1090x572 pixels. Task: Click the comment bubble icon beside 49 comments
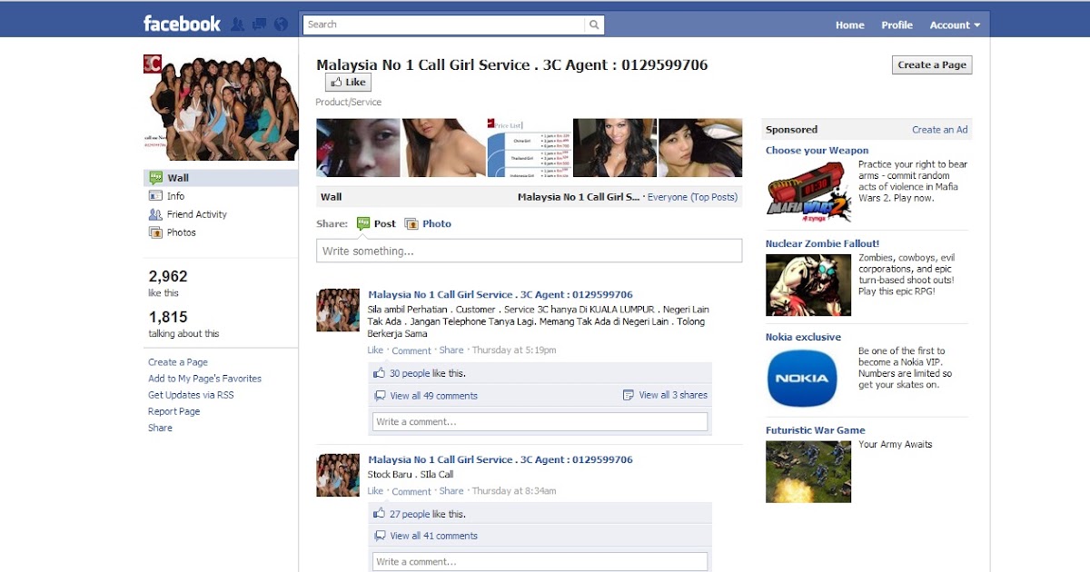click(x=380, y=396)
